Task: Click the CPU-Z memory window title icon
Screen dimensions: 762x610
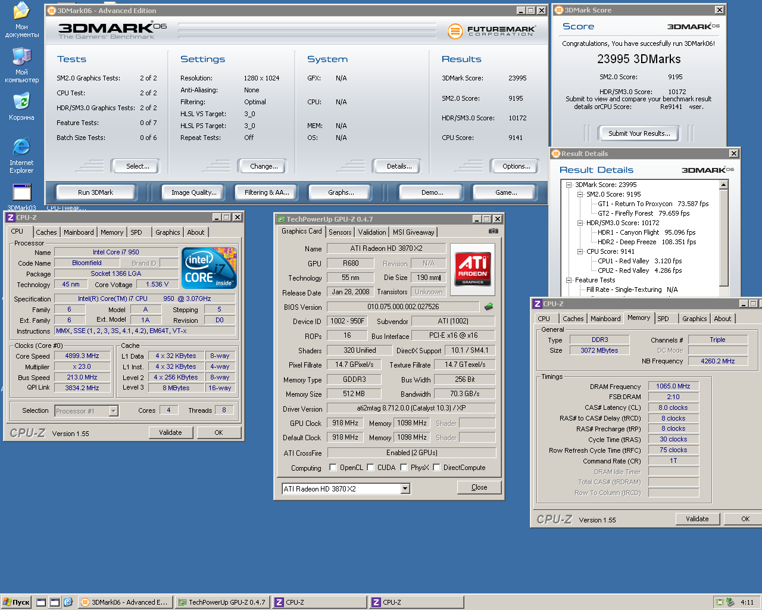Action: (x=538, y=304)
